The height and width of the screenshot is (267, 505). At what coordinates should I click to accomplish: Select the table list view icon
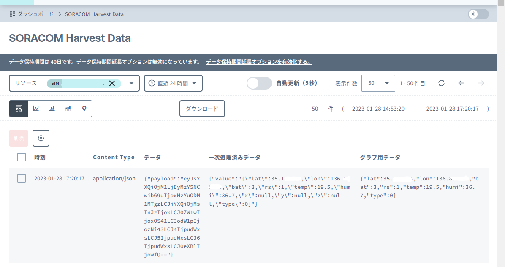[x=19, y=109]
